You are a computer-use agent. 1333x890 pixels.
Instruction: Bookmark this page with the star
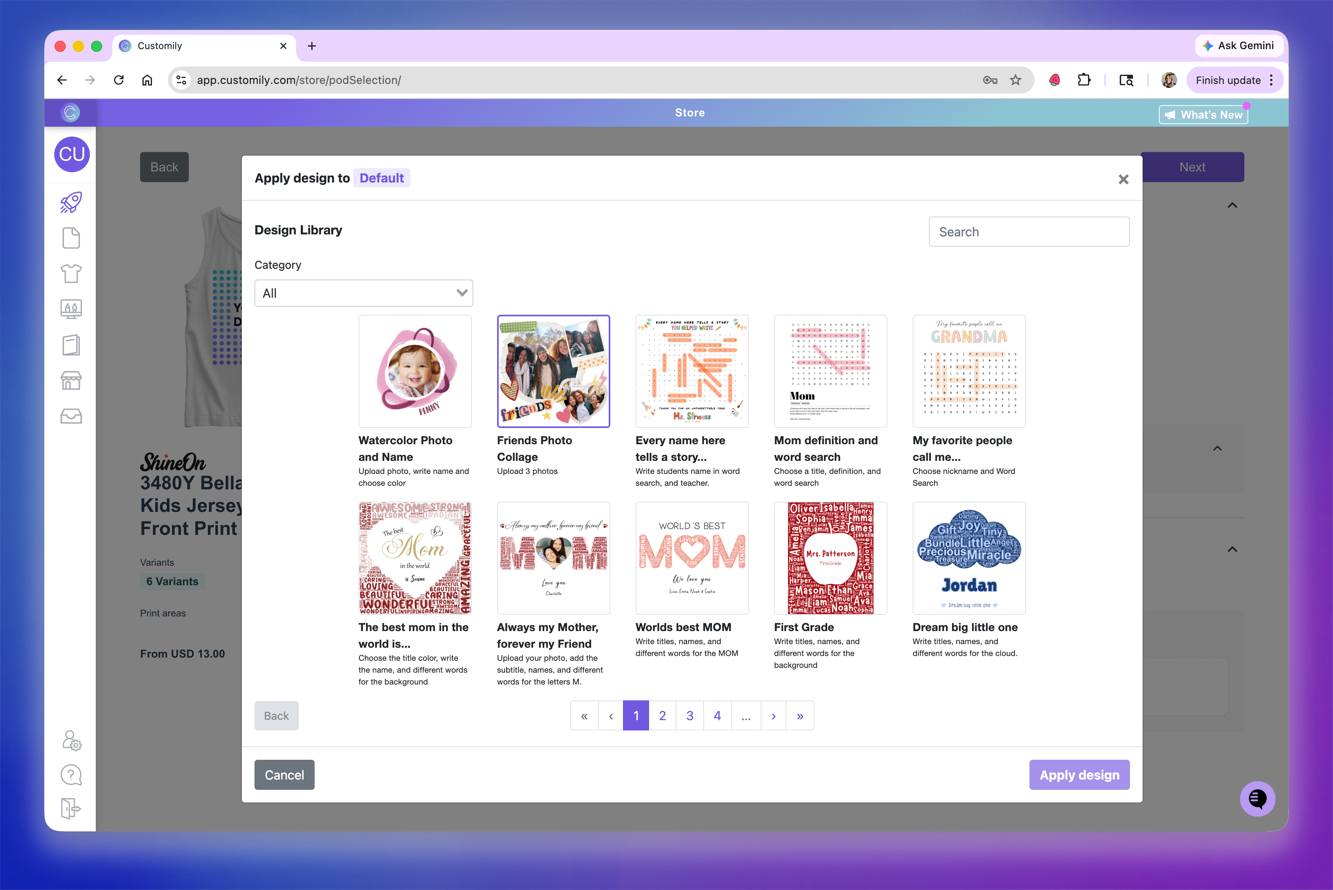pyautogui.click(x=1015, y=80)
